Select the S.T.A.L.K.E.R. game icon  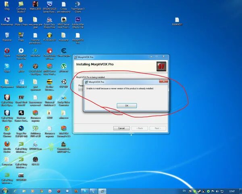[x=35, y=69]
